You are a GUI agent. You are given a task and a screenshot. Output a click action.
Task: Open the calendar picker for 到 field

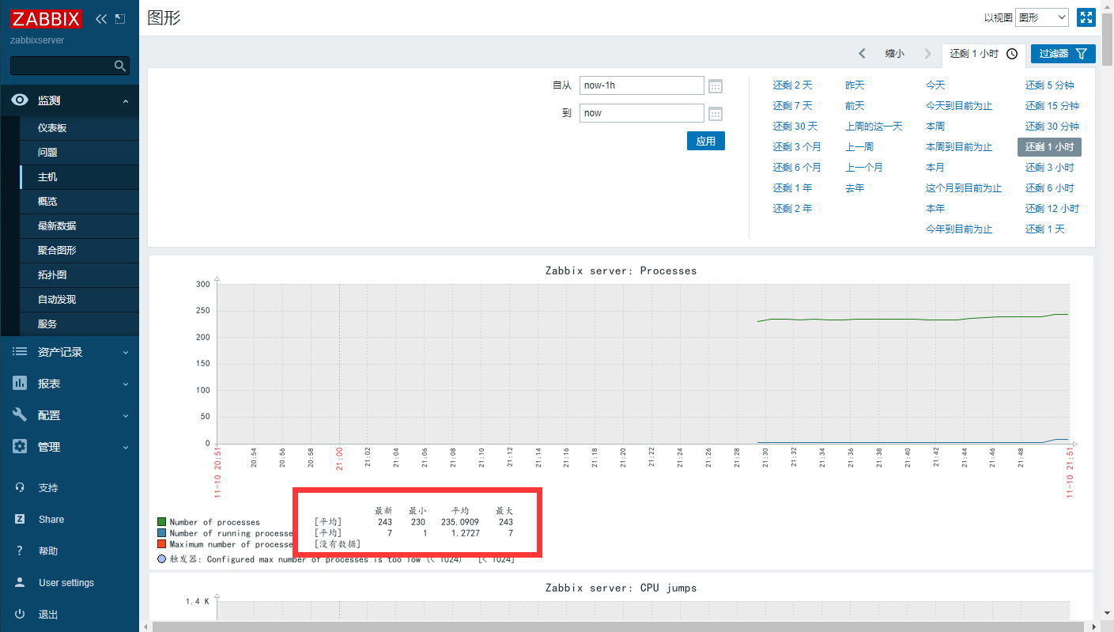[x=716, y=114]
